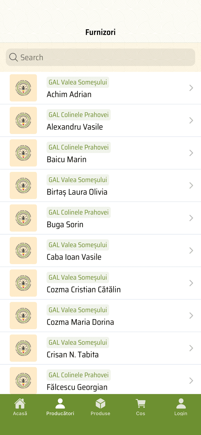Tap the Acasă home icon

coord(20,403)
